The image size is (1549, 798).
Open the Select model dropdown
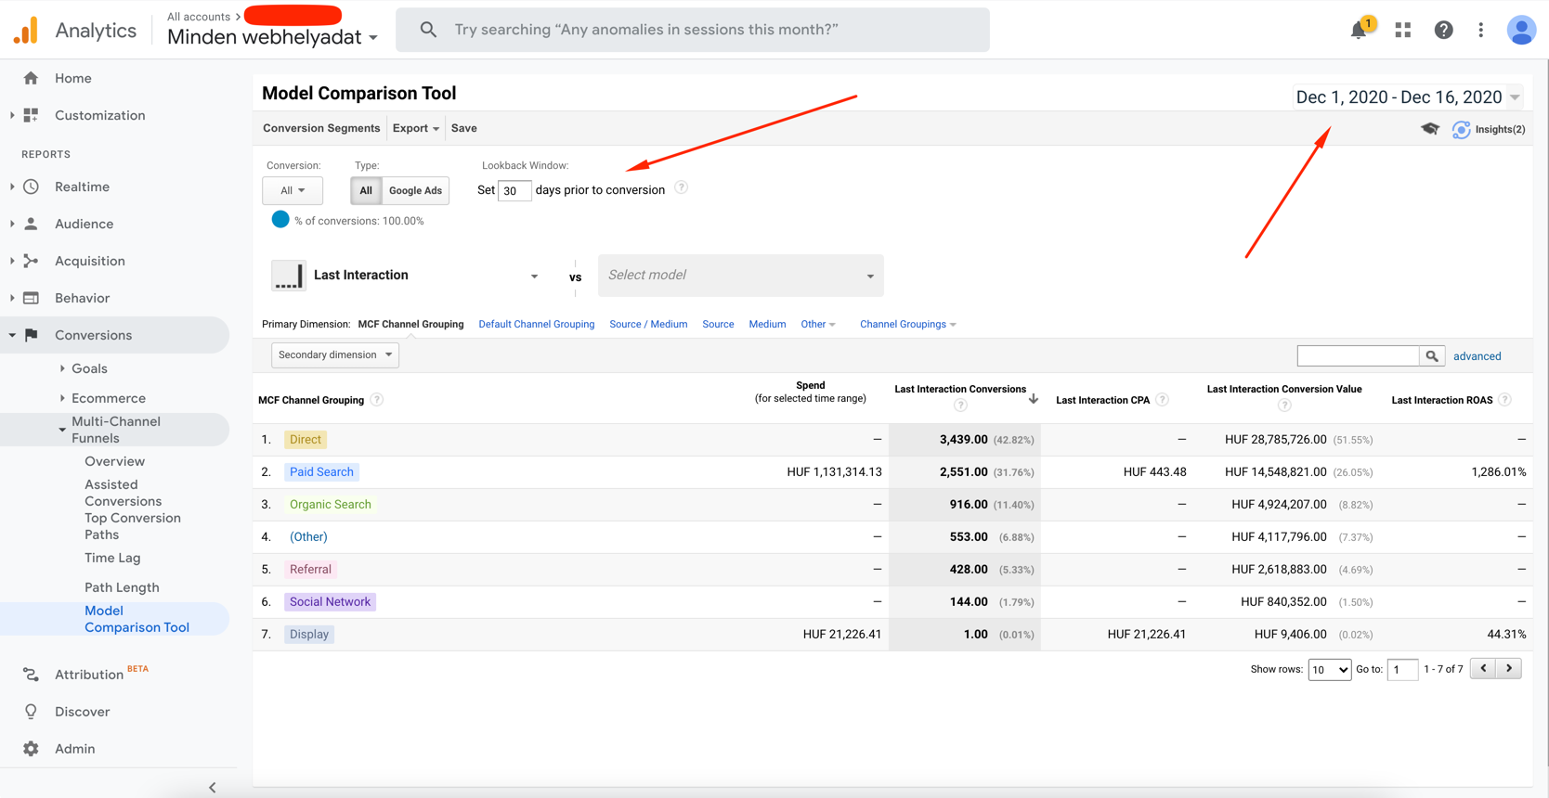coord(740,276)
